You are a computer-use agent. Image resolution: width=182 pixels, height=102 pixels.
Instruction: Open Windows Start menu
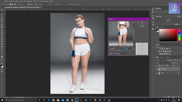point(2,100)
